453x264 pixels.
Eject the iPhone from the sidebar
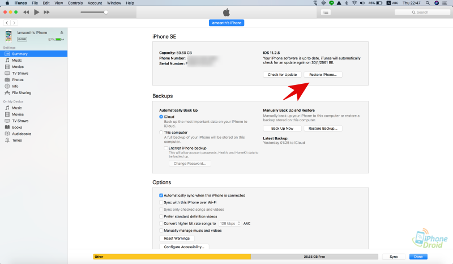click(62, 32)
